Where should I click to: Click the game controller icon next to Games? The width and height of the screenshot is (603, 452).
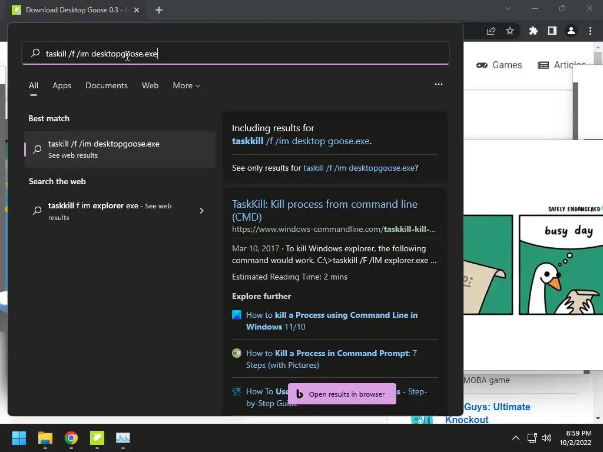click(482, 65)
